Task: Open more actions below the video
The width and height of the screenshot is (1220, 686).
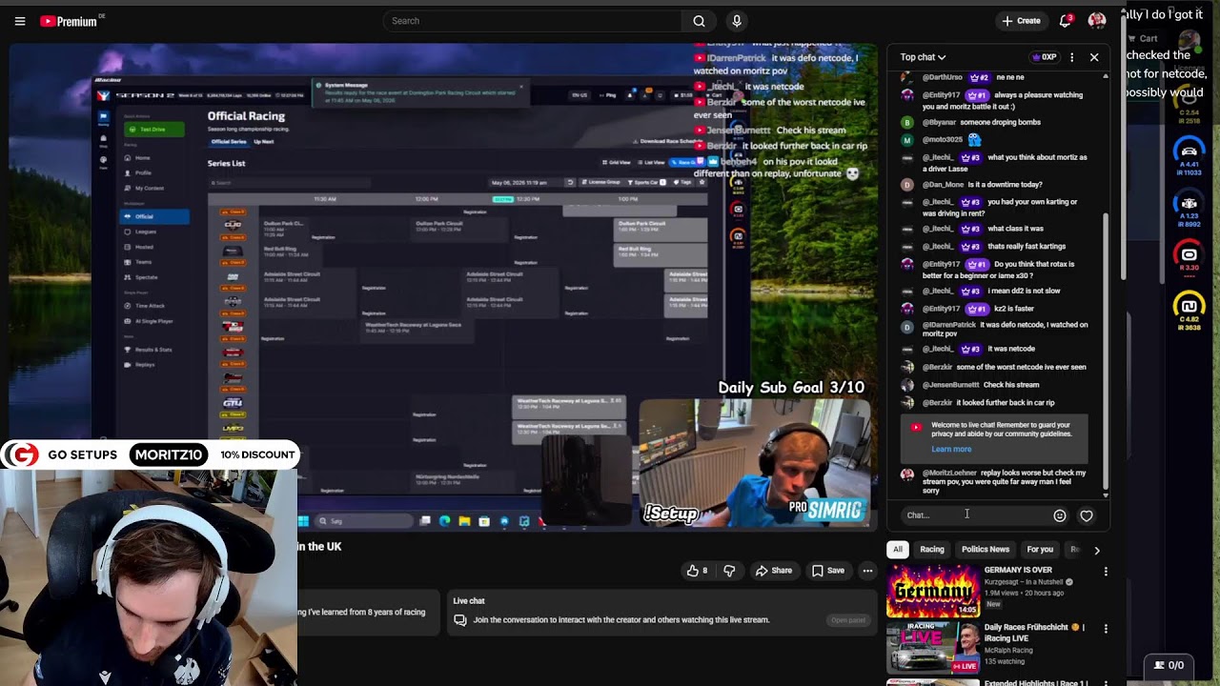Action: [x=867, y=571]
